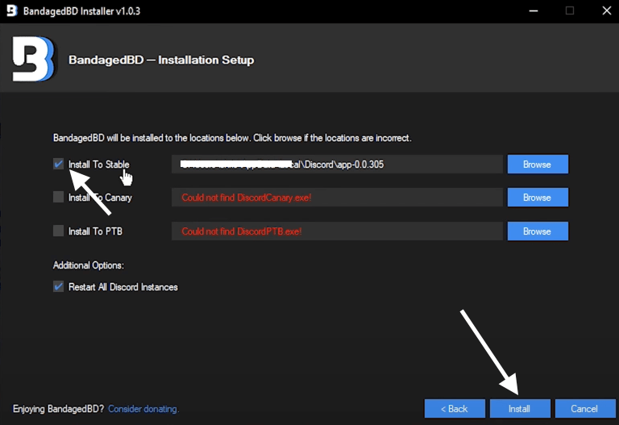This screenshot has width=619, height=425.
Task: Toggle the Install To Stable checkbox
Action: coord(58,164)
